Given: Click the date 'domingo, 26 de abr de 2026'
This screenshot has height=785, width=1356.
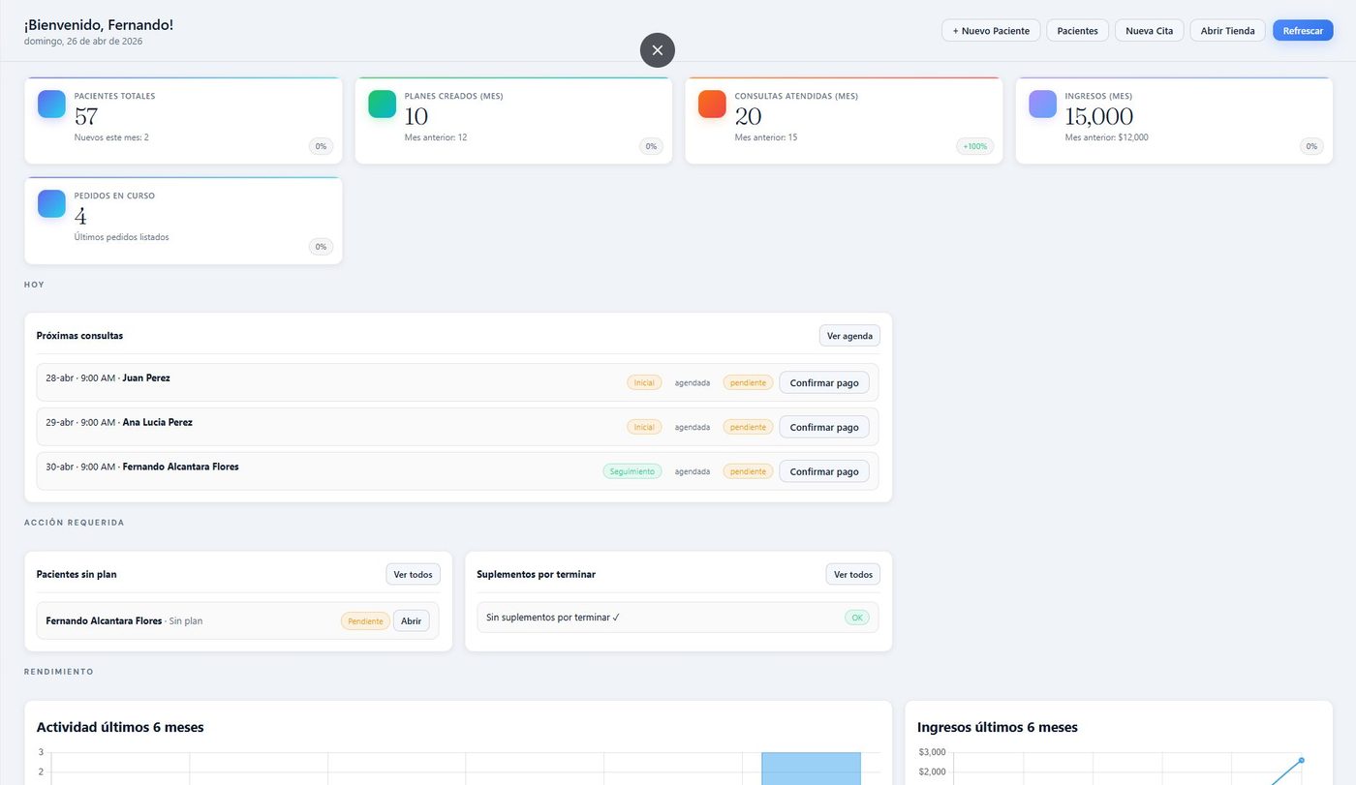Looking at the screenshot, I should click(x=83, y=42).
